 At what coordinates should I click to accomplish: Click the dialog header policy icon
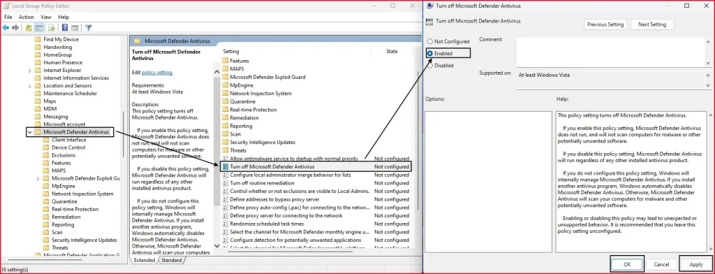(429, 21)
